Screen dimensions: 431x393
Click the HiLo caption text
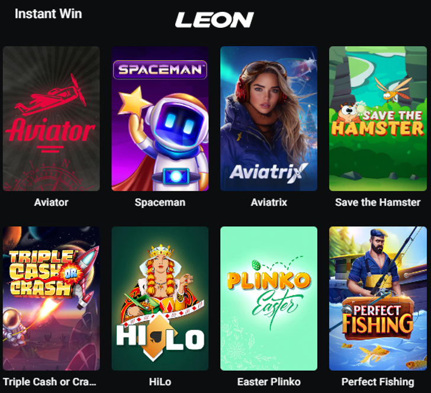[160, 382]
